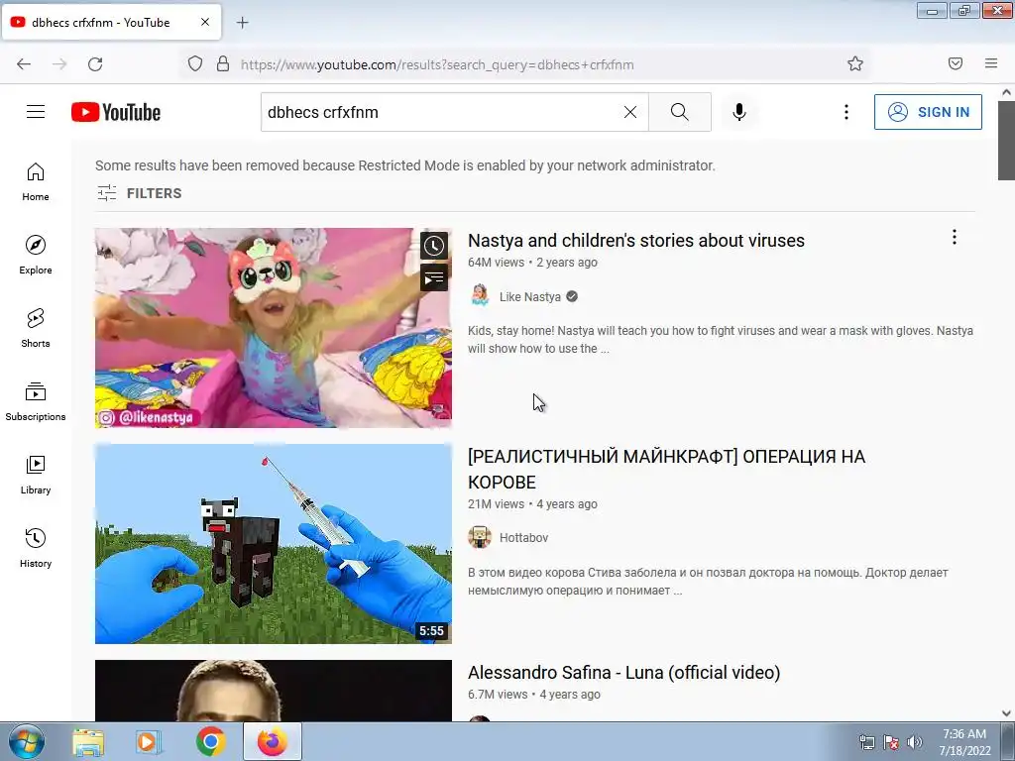Image resolution: width=1015 pixels, height=761 pixels.
Task: Click scrollbar down arrow
Action: pos(1006,713)
